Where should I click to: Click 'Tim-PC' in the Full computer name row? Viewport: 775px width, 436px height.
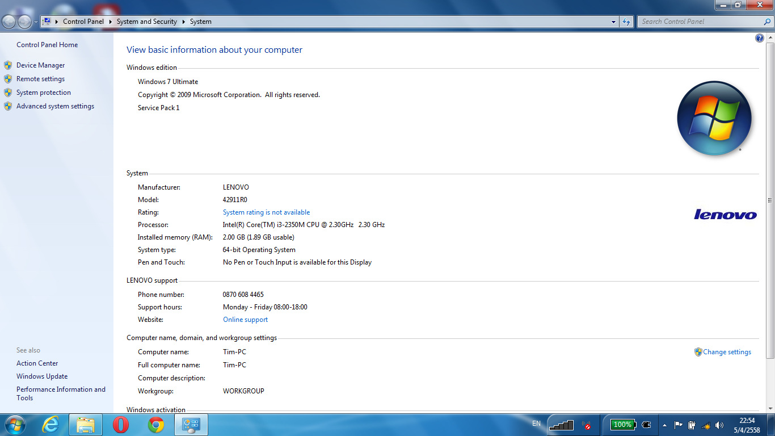click(234, 365)
